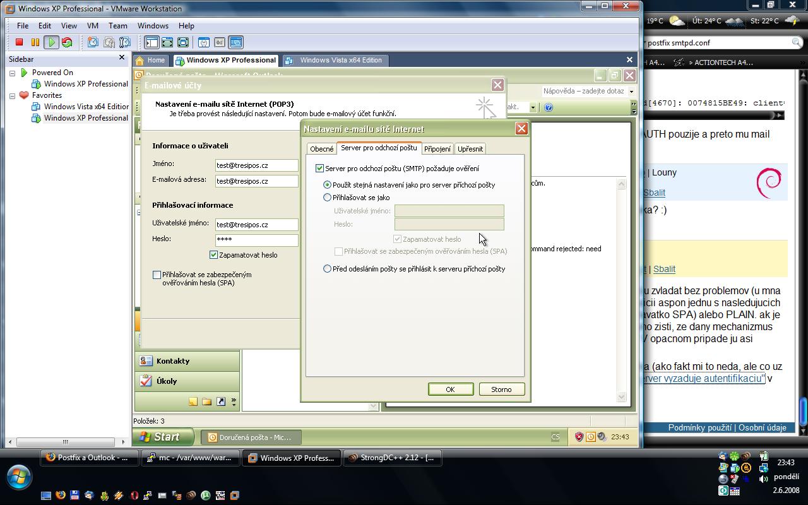Open the 'Osobní údaje' footer link
The width and height of the screenshot is (808, 505).
(763, 427)
